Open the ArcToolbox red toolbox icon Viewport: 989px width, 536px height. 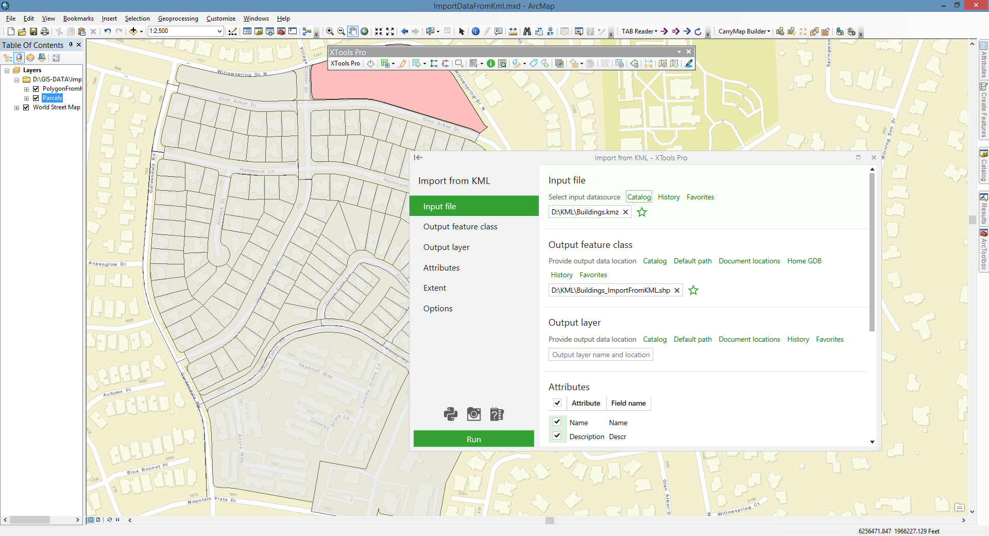coord(281,31)
